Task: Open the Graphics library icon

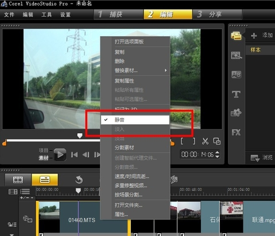Action: click(236, 113)
